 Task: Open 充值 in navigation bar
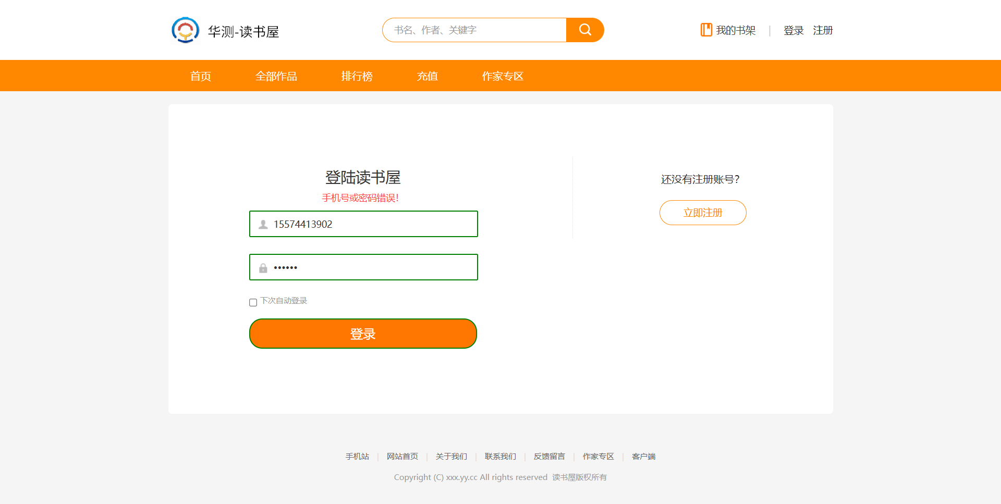pyautogui.click(x=428, y=76)
